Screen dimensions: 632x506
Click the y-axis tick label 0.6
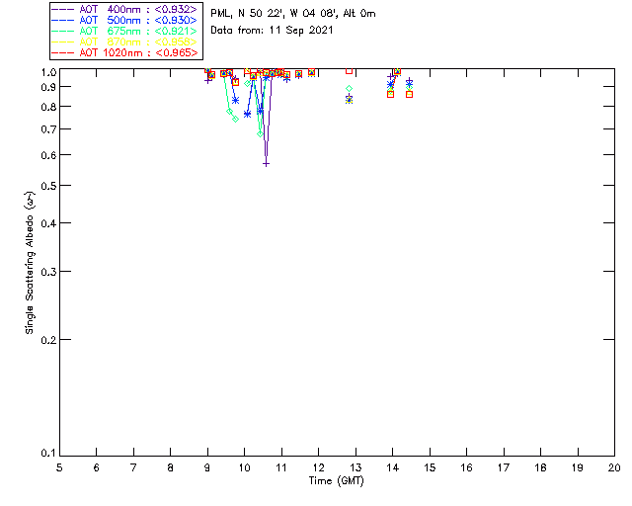tap(48, 155)
